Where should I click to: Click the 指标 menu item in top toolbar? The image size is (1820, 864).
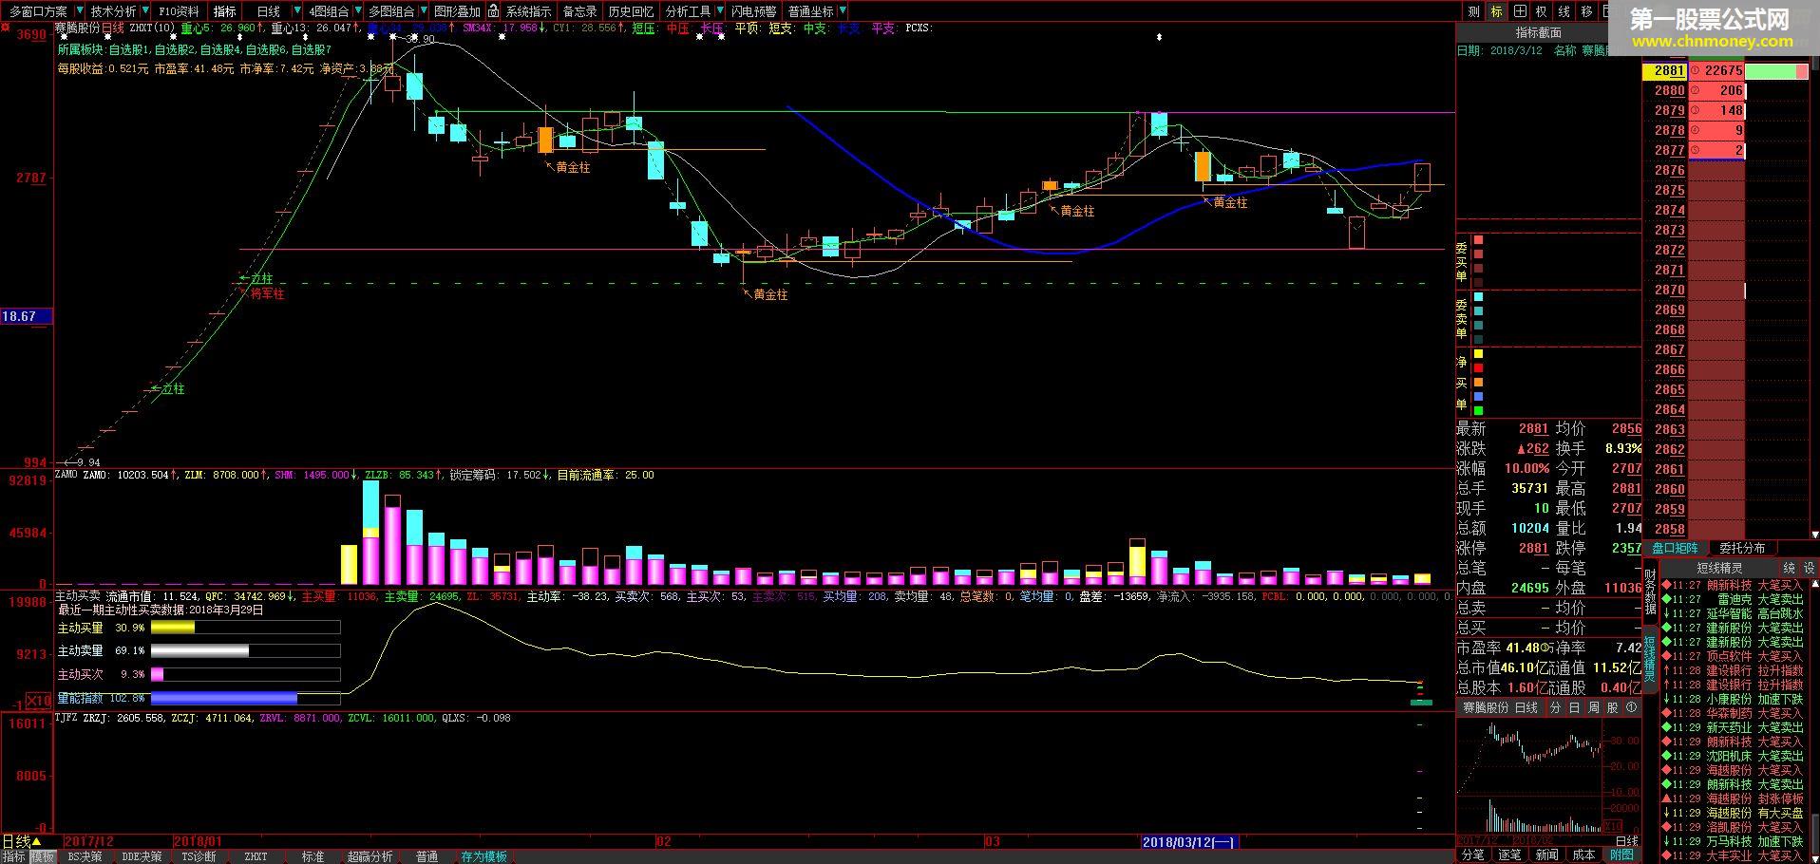point(224,11)
